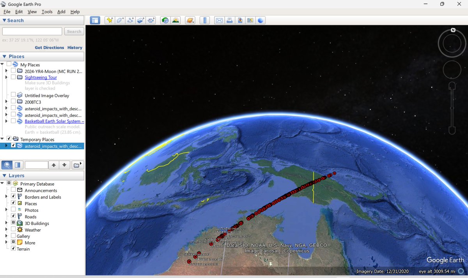Move selected place up with arrow
468x278 pixels.
tap(54, 165)
